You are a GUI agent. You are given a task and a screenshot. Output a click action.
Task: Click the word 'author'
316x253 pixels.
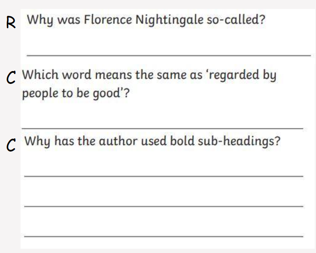pos(118,141)
